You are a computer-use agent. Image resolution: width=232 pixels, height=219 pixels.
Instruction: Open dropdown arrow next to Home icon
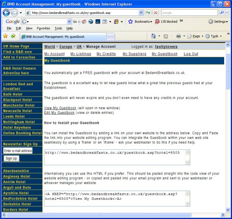[x=159, y=36]
